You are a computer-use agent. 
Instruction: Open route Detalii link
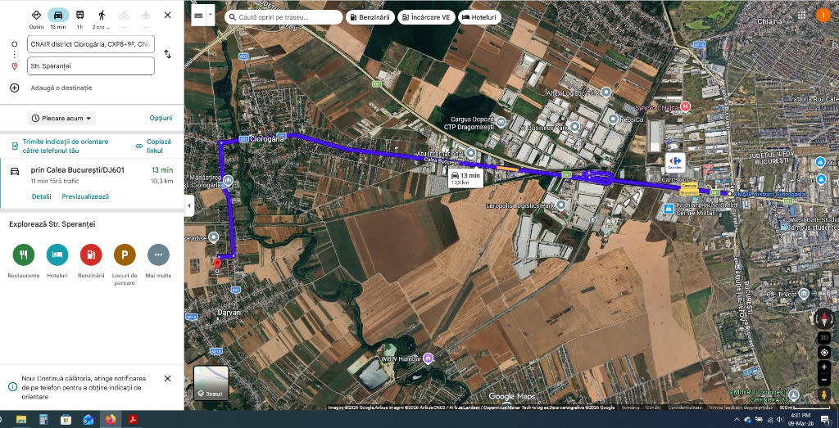coord(41,196)
